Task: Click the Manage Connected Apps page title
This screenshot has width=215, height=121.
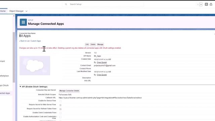Action: click(x=46, y=24)
